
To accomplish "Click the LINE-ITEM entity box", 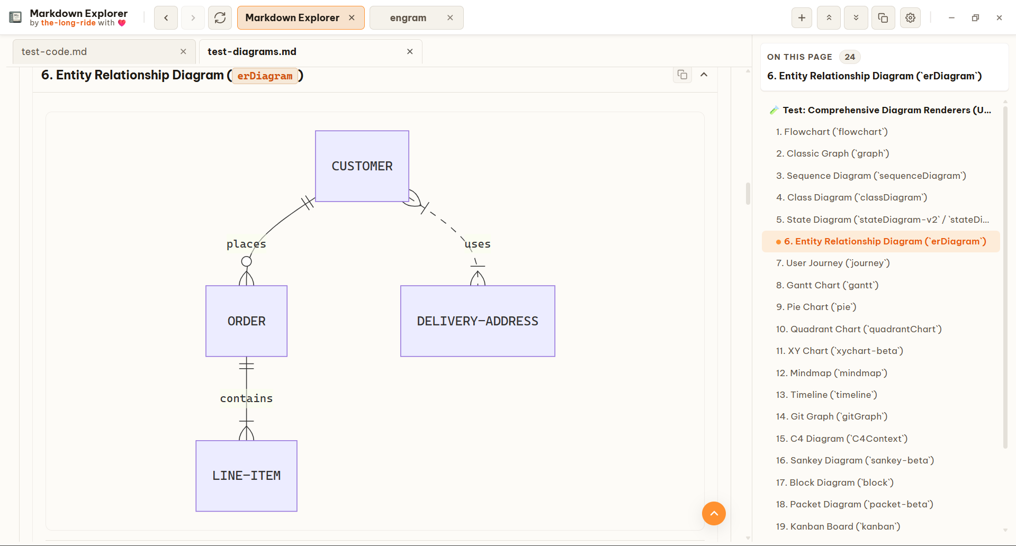I will point(247,476).
